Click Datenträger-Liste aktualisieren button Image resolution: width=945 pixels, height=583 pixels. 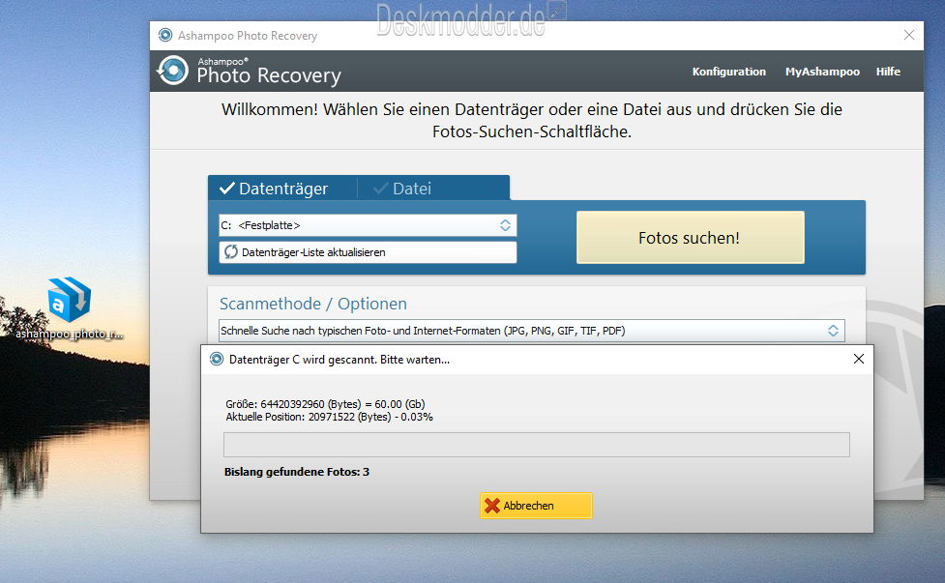367,251
